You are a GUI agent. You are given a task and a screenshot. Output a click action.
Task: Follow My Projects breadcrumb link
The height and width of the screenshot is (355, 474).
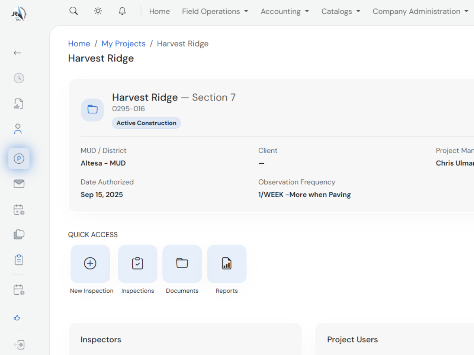tap(124, 44)
